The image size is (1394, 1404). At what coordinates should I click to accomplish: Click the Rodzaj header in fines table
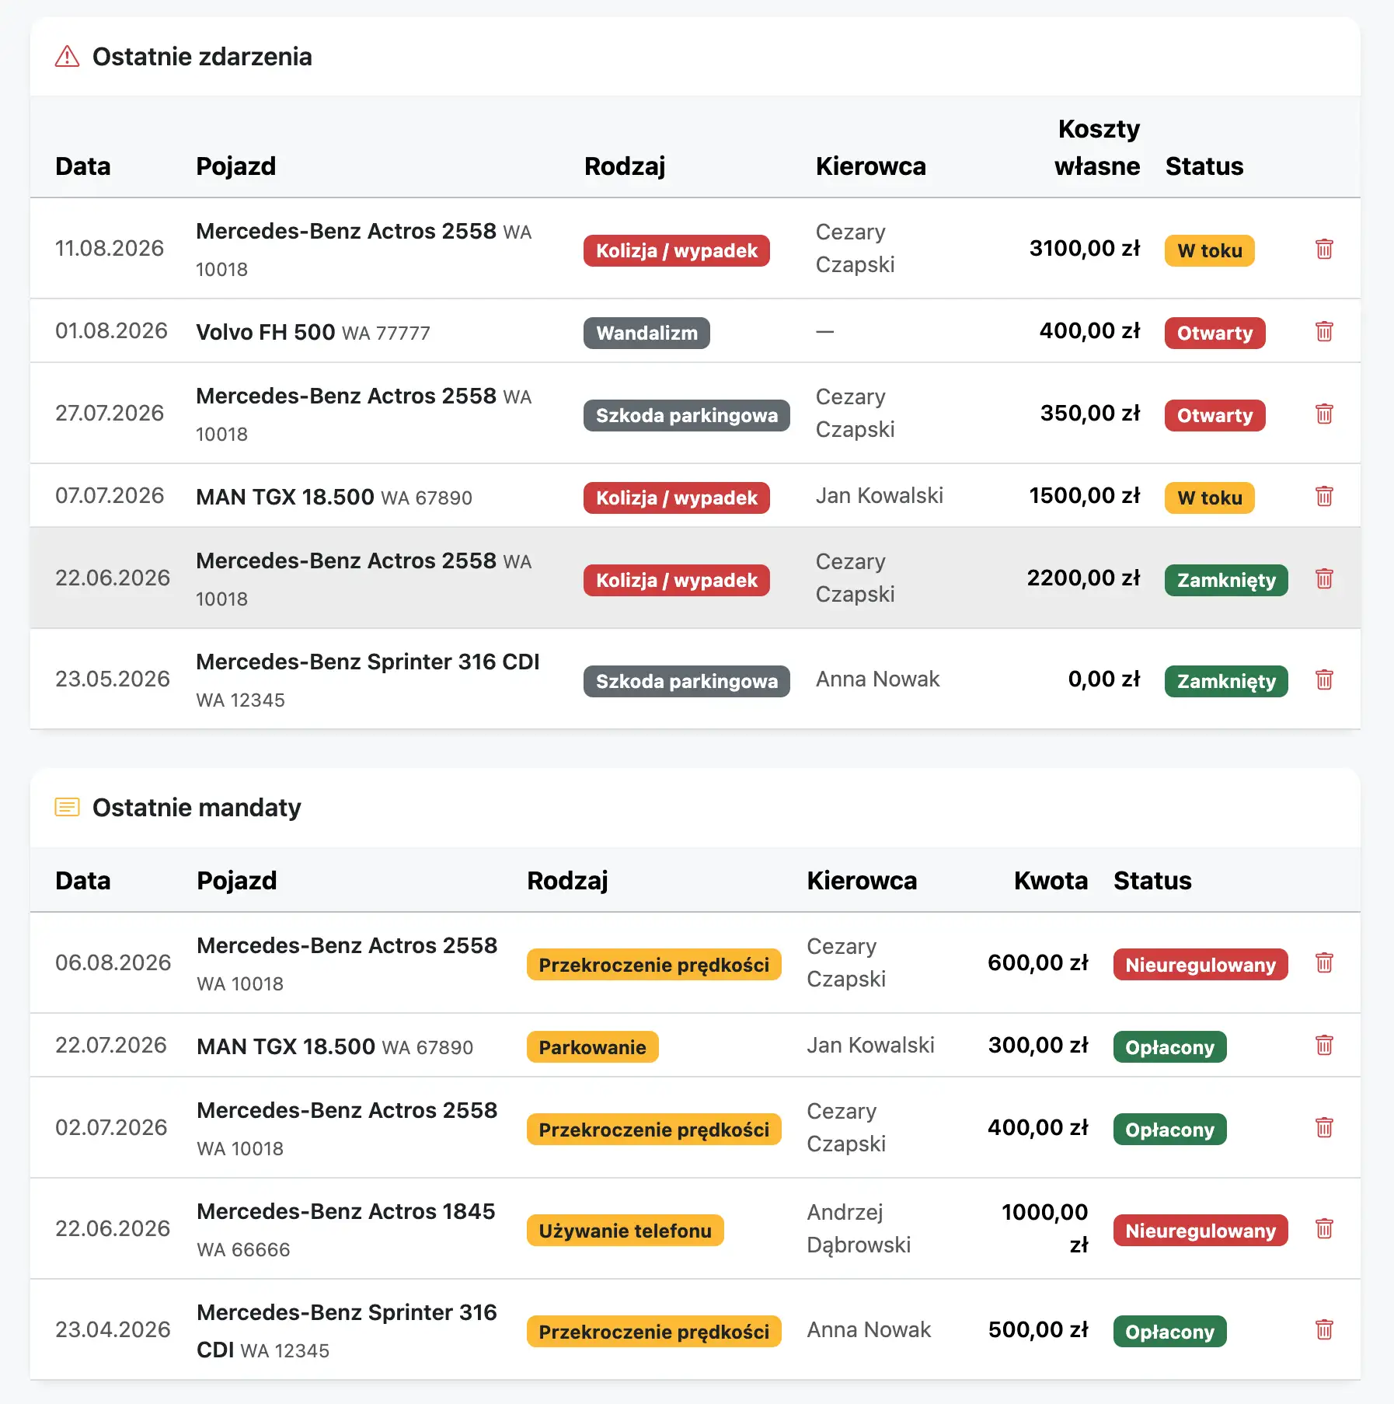tap(567, 881)
